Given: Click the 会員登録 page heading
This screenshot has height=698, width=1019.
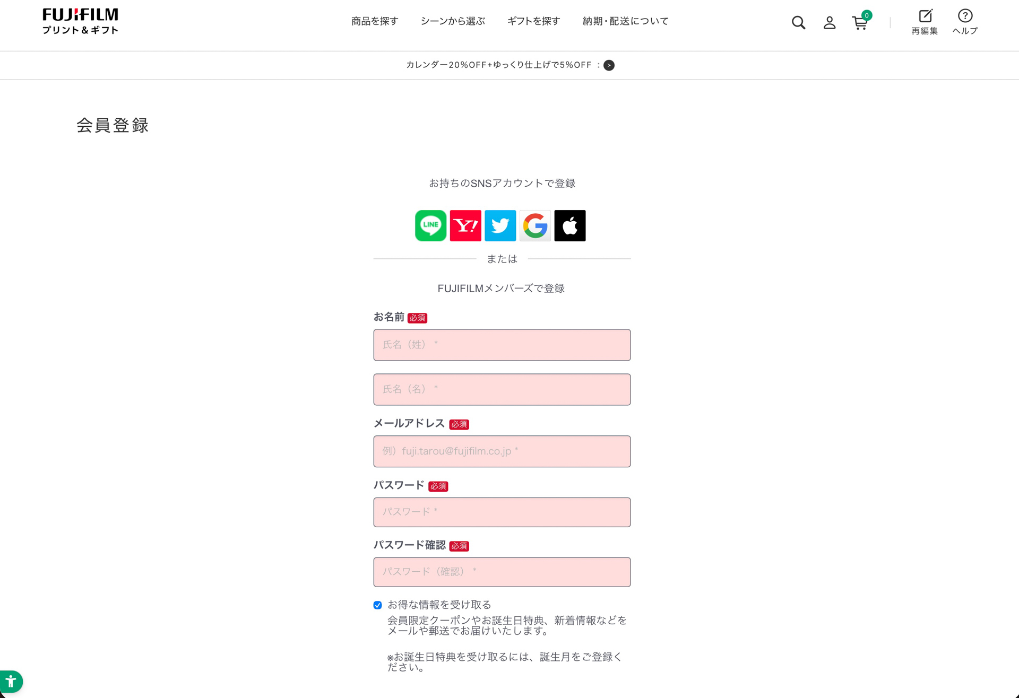Looking at the screenshot, I should click(x=113, y=125).
